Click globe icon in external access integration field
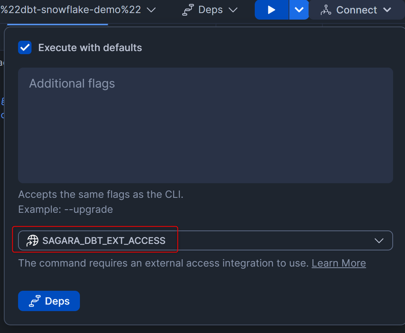This screenshot has width=405, height=333. click(33, 240)
